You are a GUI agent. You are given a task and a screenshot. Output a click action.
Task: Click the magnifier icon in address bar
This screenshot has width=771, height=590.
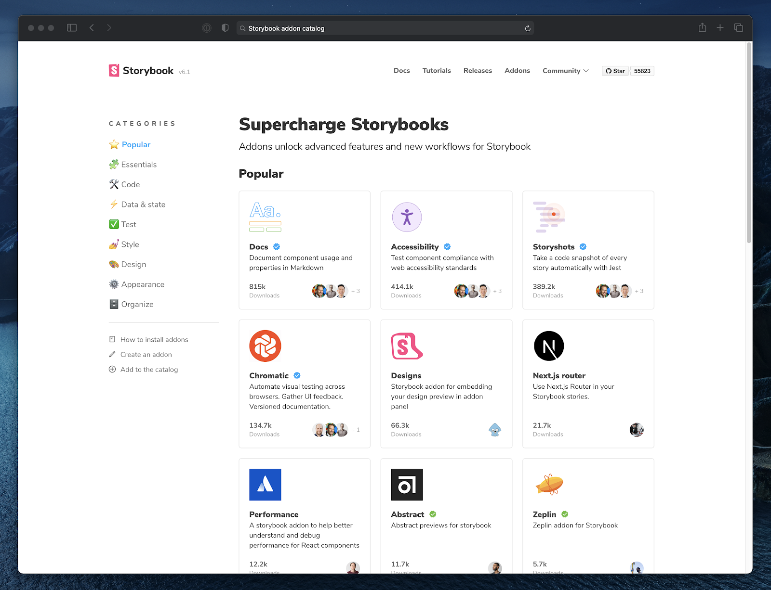[243, 28]
